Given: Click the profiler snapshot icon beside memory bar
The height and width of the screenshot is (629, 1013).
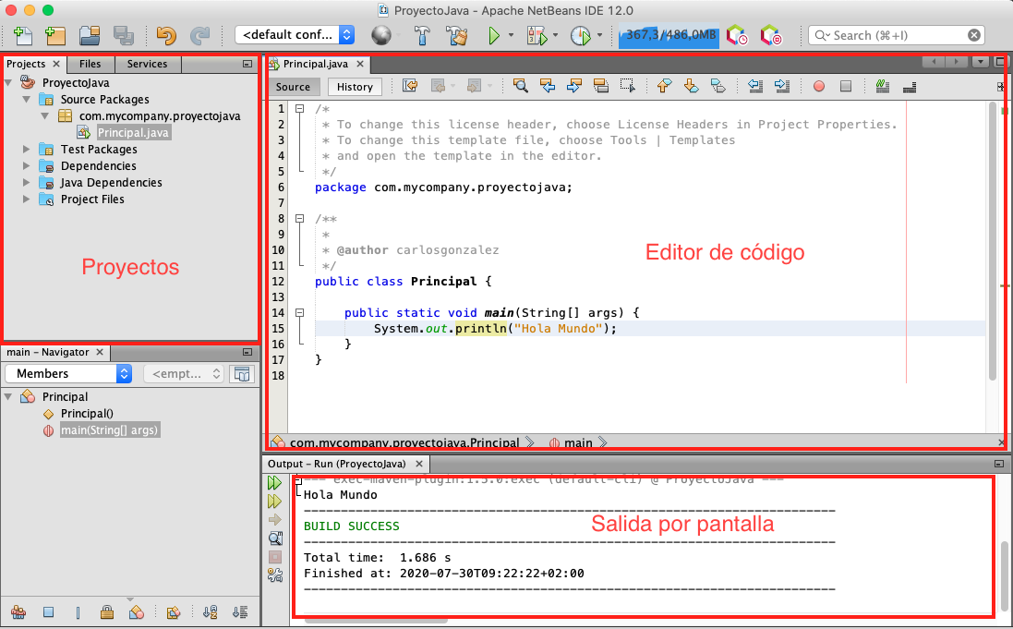Looking at the screenshot, I should pos(737,35).
